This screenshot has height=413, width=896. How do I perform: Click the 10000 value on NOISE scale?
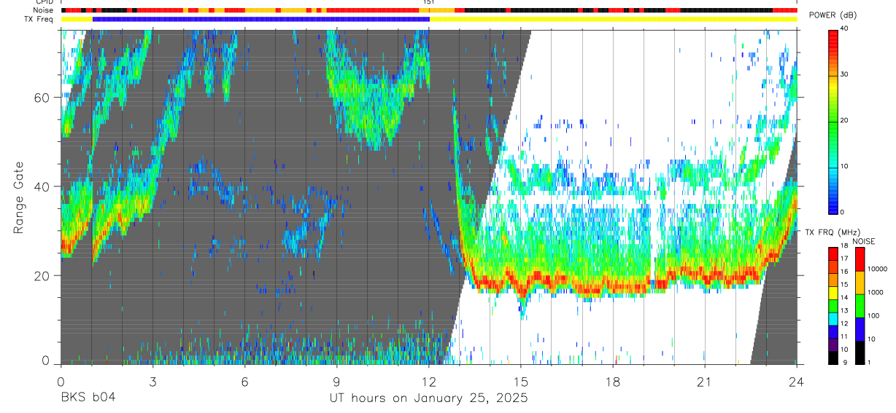tap(876, 268)
